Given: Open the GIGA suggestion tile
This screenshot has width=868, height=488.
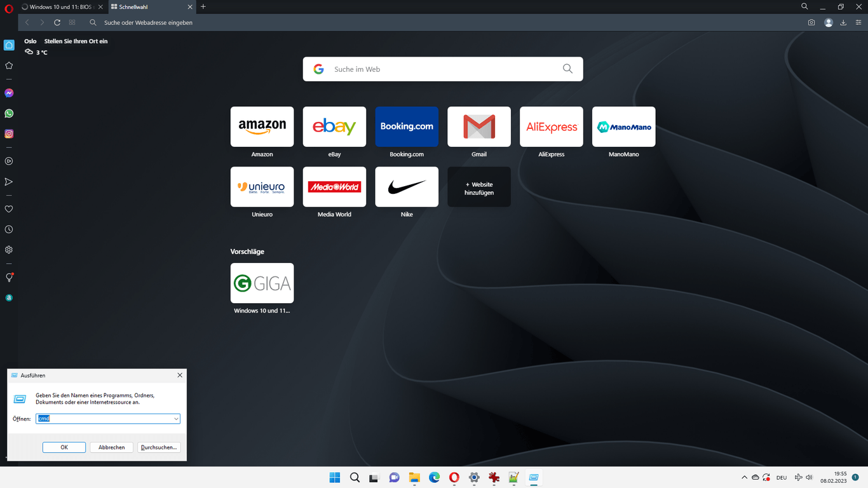Looking at the screenshot, I should 262,283.
